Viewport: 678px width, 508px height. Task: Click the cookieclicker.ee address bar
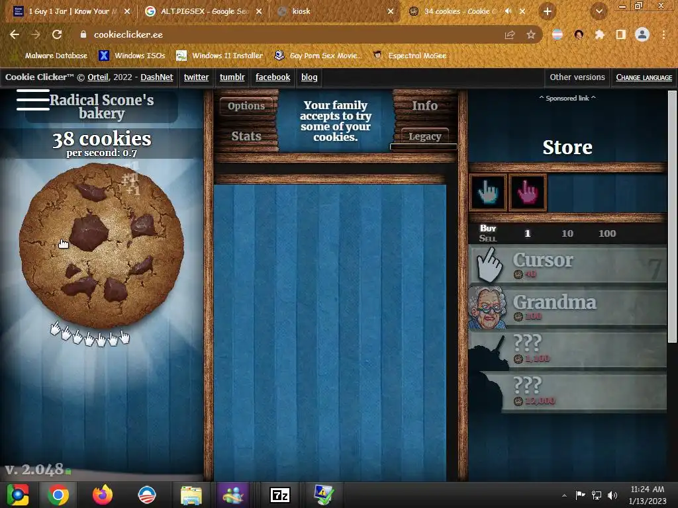(x=285, y=34)
